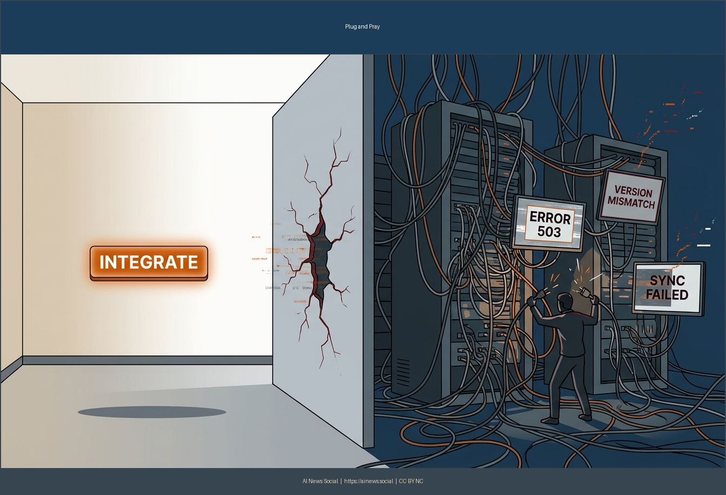Click the white dashes near right edge
The image size is (726, 495).
click(x=704, y=244)
